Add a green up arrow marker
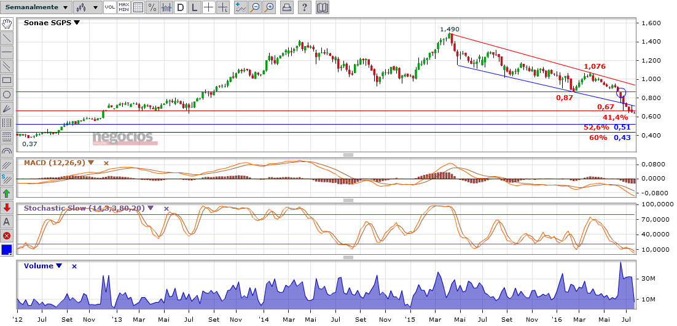This screenshot has height=326, width=677. pyautogui.click(x=7, y=193)
